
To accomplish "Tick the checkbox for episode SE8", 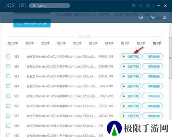I will point(8,126).
